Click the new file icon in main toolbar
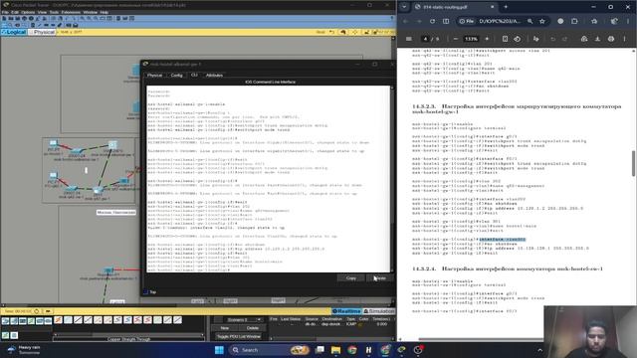 [4, 18]
